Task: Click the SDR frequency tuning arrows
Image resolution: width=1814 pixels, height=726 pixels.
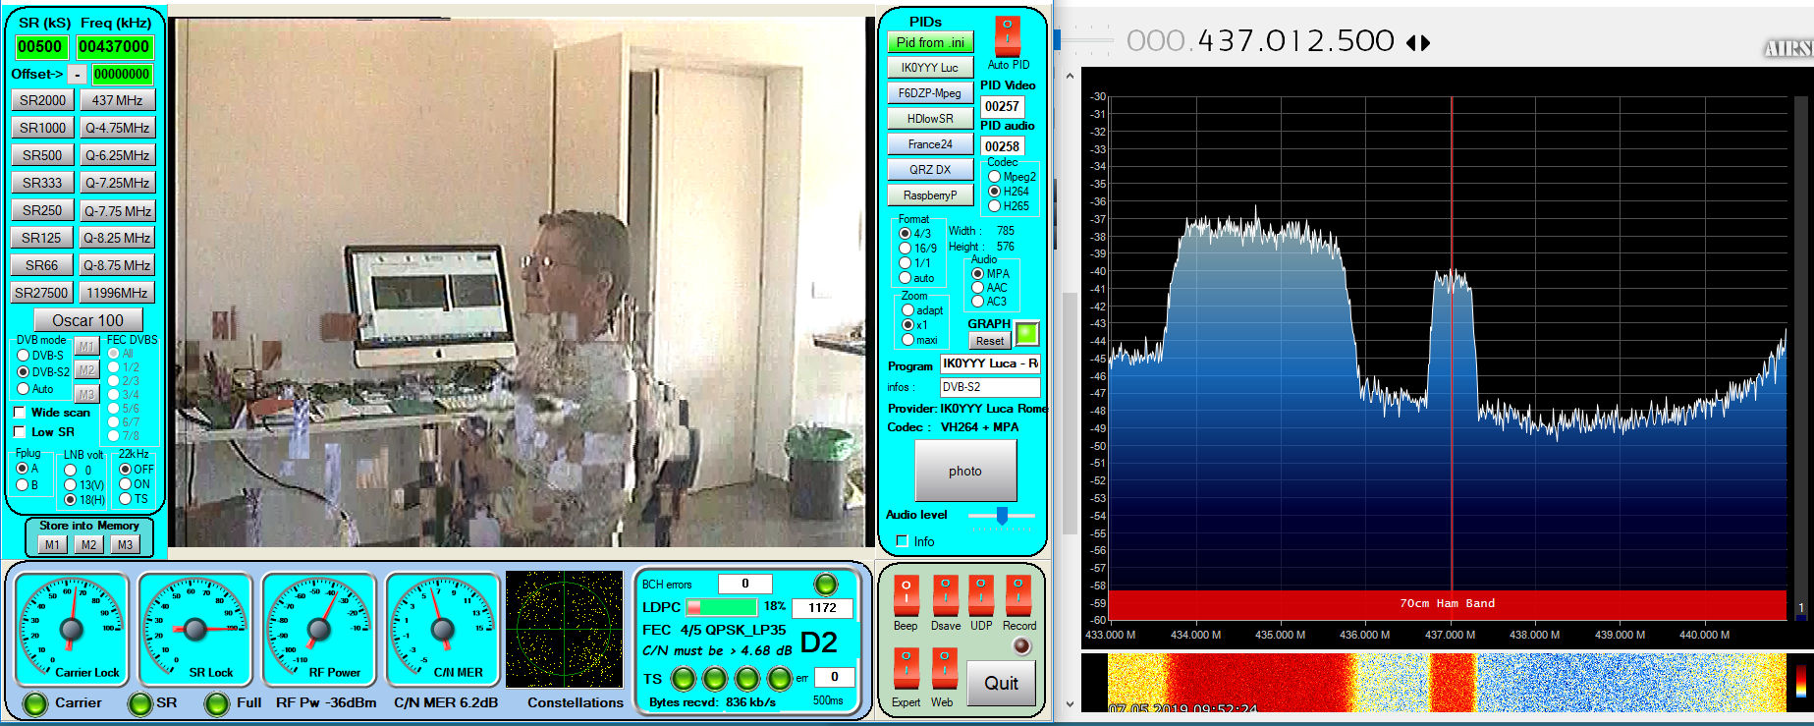Action: [1418, 42]
